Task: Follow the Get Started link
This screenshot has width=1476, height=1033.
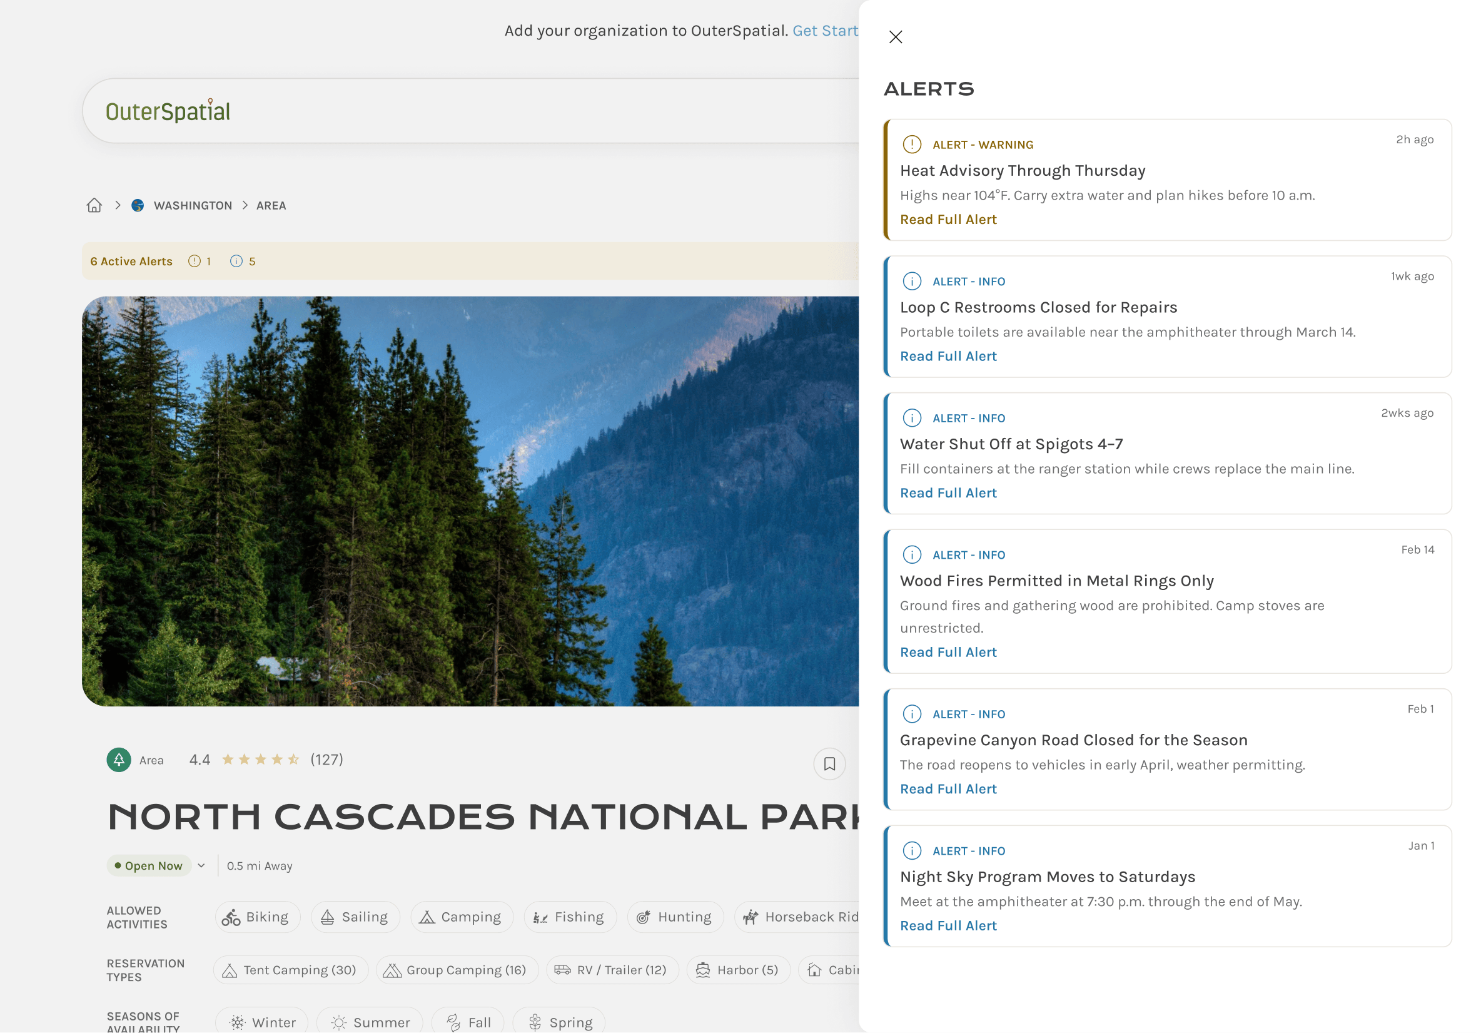Action: 826,31
